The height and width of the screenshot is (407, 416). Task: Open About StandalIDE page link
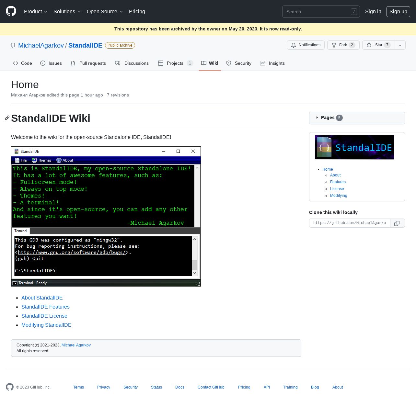click(42, 298)
